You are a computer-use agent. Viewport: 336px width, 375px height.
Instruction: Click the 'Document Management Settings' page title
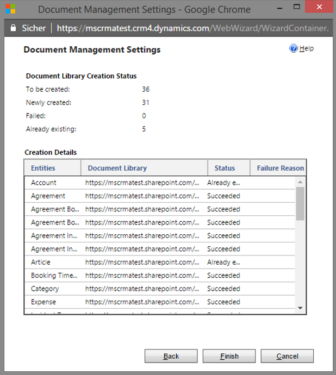92,50
